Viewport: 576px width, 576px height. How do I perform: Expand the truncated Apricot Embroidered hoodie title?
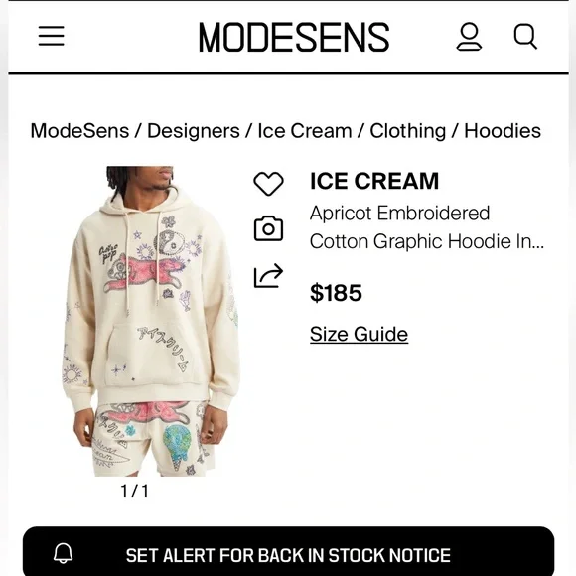tap(427, 227)
